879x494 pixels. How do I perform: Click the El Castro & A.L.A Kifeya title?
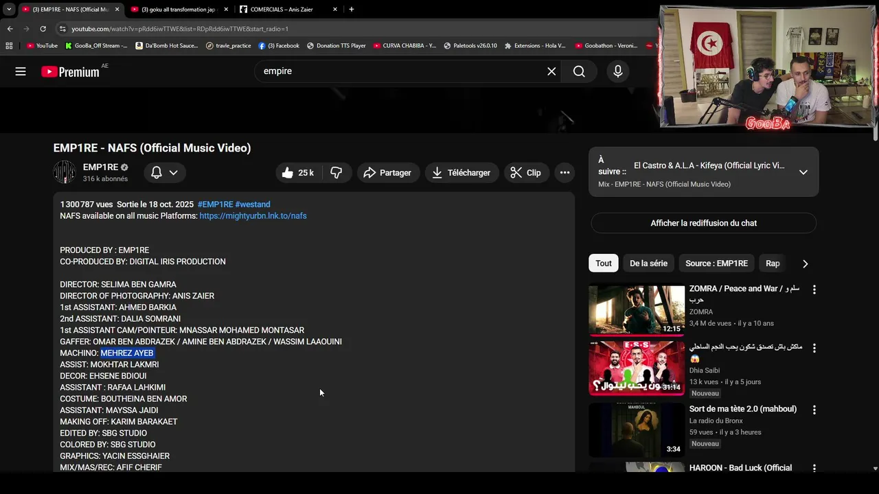709,165
